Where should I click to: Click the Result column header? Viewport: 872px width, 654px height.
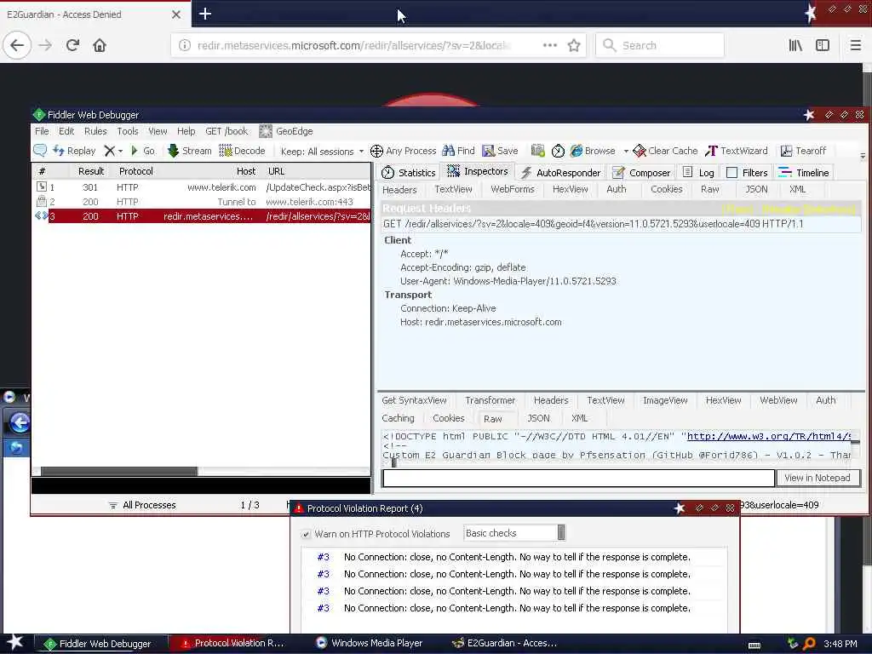pos(91,171)
